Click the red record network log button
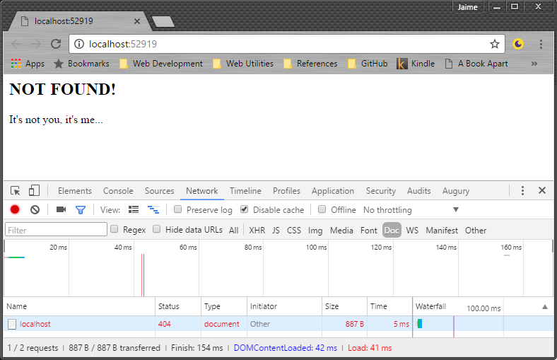Image resolution: width=557 pixels, height=360 pixels. click(x=15, y=209)
